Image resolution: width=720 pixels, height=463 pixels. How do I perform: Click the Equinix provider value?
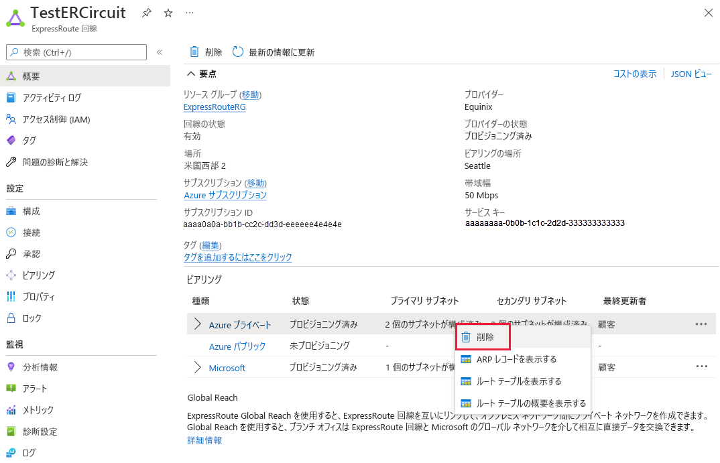point(478,107)
